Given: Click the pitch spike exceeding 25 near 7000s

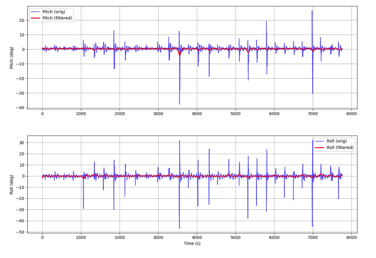Looking at the screenshot, I should pyautogui.click(x=312, y=13).
